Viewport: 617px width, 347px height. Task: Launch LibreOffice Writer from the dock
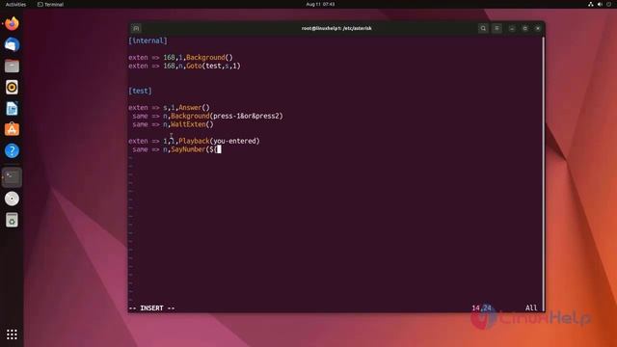pyautogui.click(x=12, y=109)
